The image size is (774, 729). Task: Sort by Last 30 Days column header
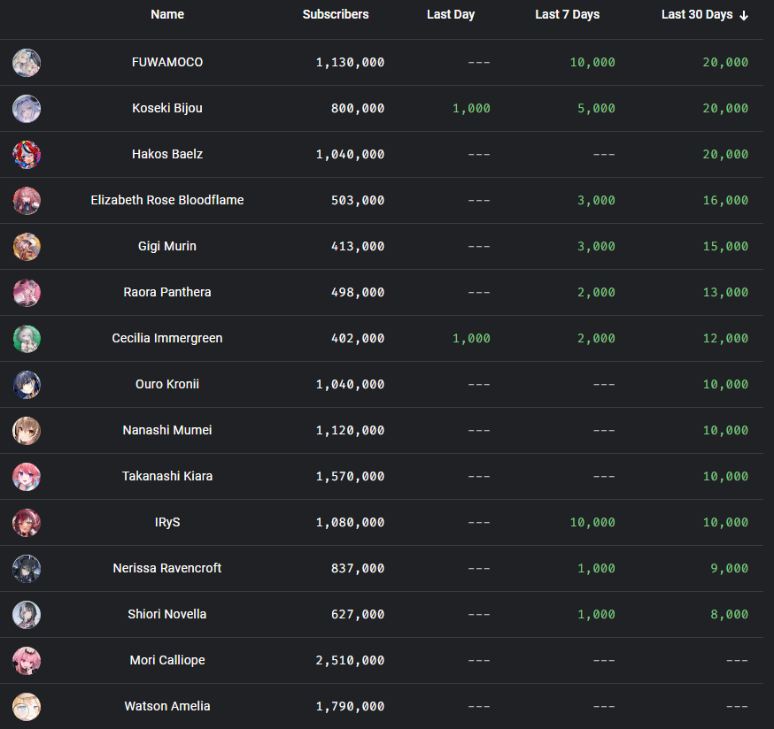(696, 15)
